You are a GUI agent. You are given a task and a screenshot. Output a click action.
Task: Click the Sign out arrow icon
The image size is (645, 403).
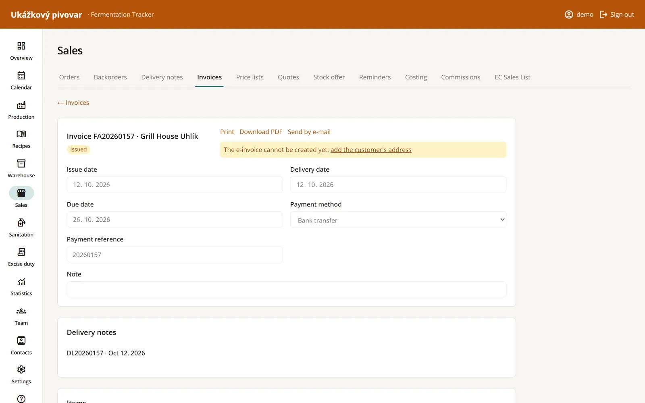point(603,15)
